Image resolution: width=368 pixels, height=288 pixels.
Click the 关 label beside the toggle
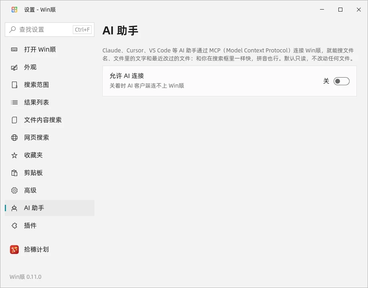(326, 81)
